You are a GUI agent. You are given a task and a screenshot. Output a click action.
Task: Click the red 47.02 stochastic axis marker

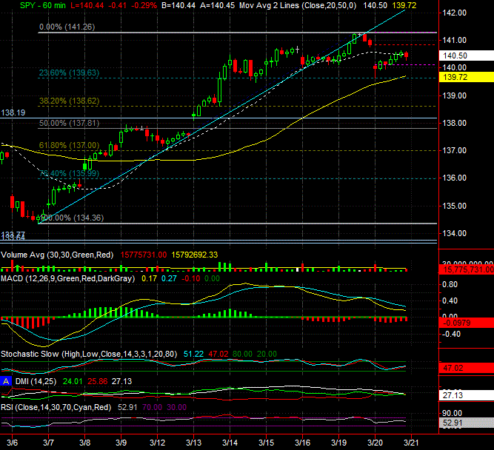pyautogui.click(x=467, y=368)
